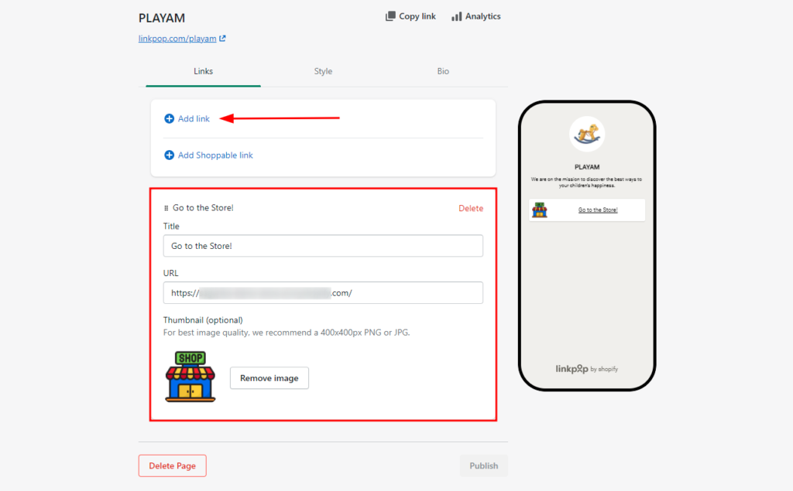Click the plus icon next to Add link
Screen dimensions: 793x491
coord(169,119)
